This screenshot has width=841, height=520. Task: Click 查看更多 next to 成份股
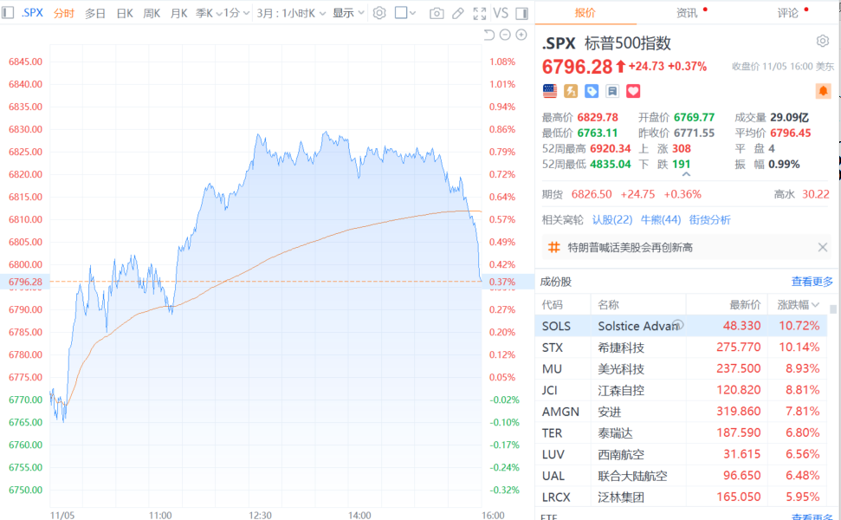(x=812, y=282)
